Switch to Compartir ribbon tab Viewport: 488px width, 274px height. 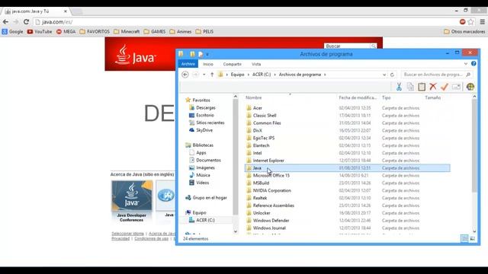(232, 64)
